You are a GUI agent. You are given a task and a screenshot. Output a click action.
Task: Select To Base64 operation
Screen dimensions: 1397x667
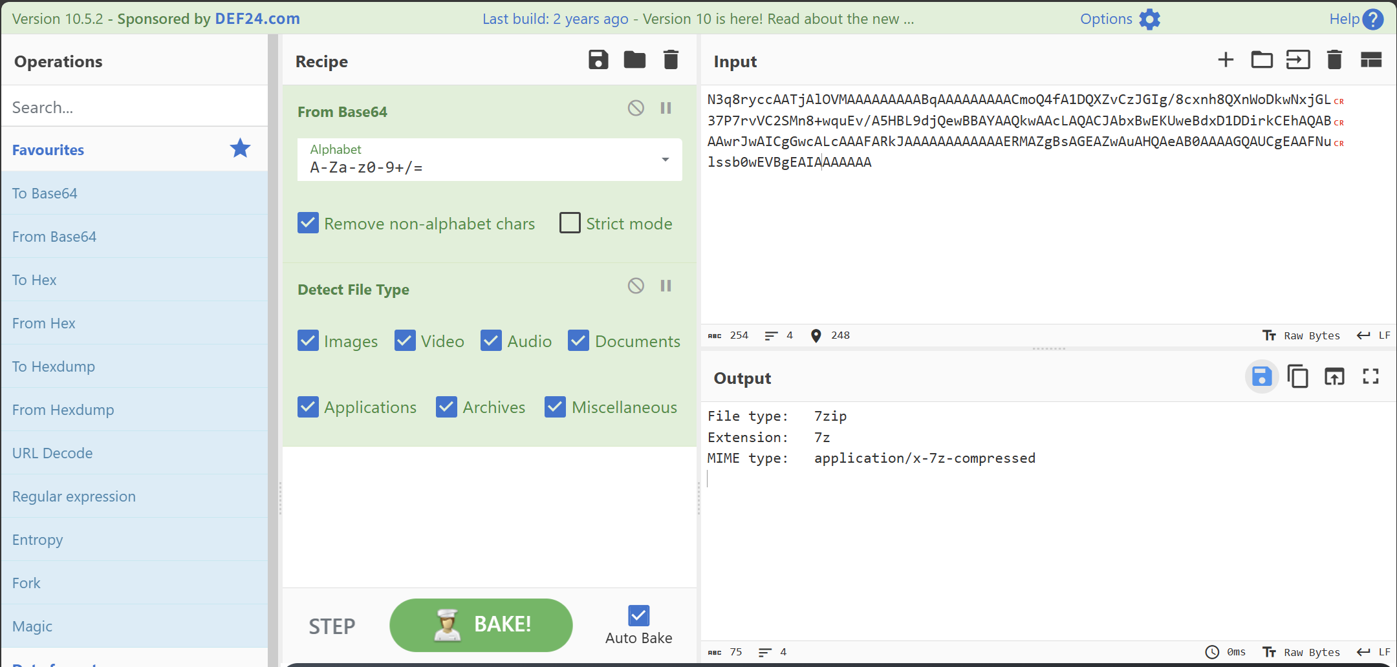point(134,193)
